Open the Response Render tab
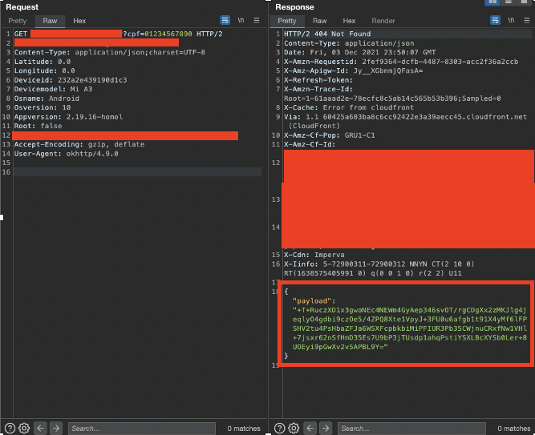Viewport: 535px width, 435px height. click(x=383, y=21)
